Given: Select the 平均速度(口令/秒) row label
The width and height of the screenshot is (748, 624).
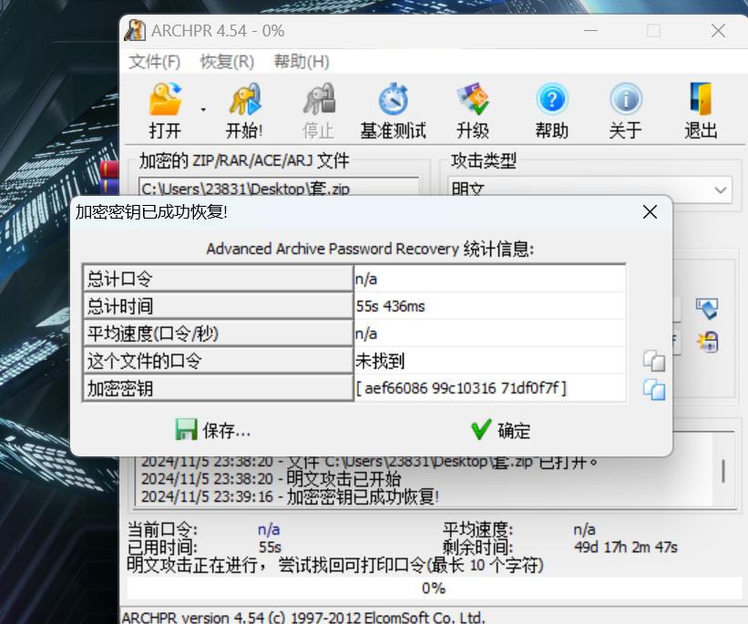Looking at the screenshot, I should (218, 333).
